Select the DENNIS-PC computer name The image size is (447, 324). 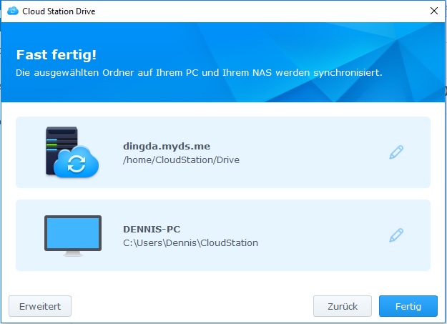[152, 229]
